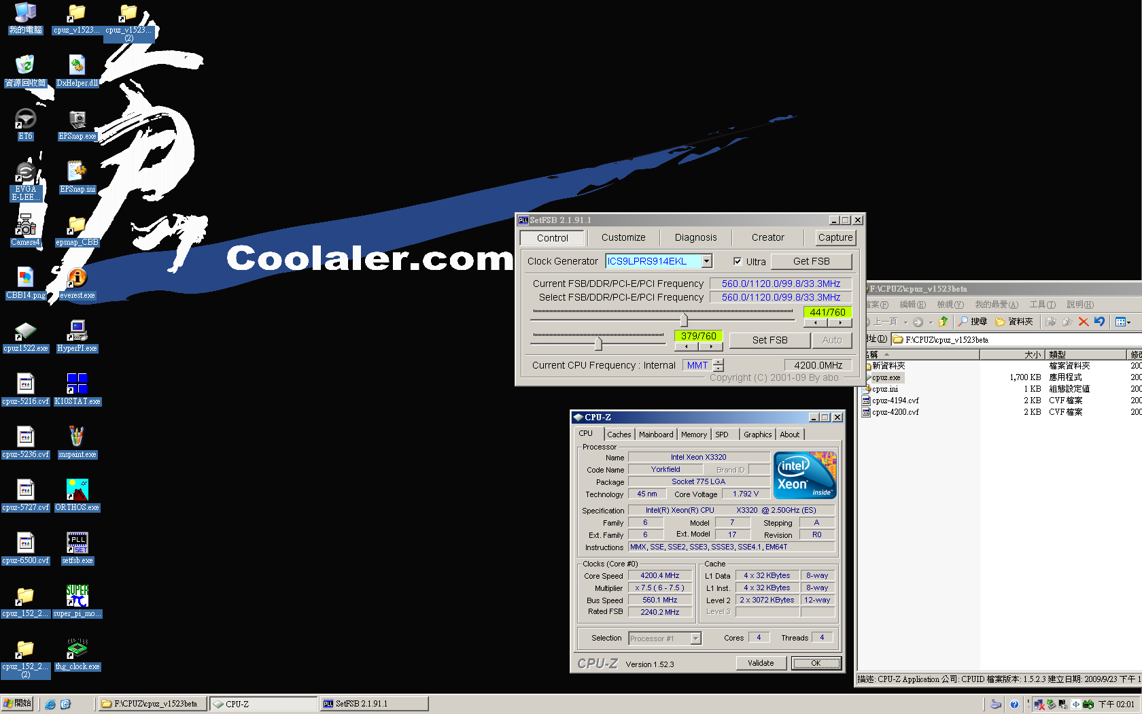Click the Explorer address bar field
This screenshot has height=714, width=1142.
[x=1016, y=339]
